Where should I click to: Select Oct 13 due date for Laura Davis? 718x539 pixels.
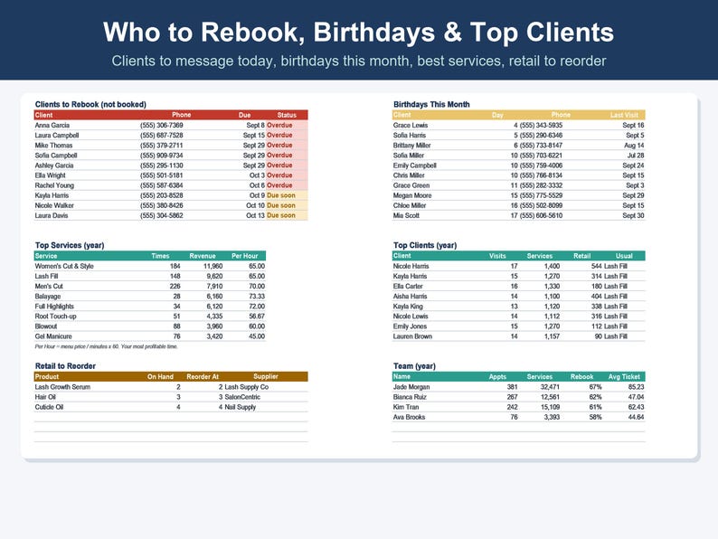(256, 216)
